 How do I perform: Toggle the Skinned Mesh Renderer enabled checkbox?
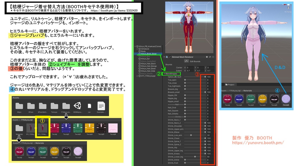170,57
